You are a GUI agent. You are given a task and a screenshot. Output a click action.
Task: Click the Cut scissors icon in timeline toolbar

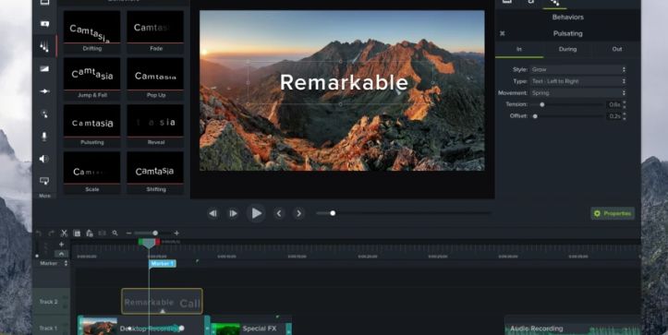(x=64, y=233)
